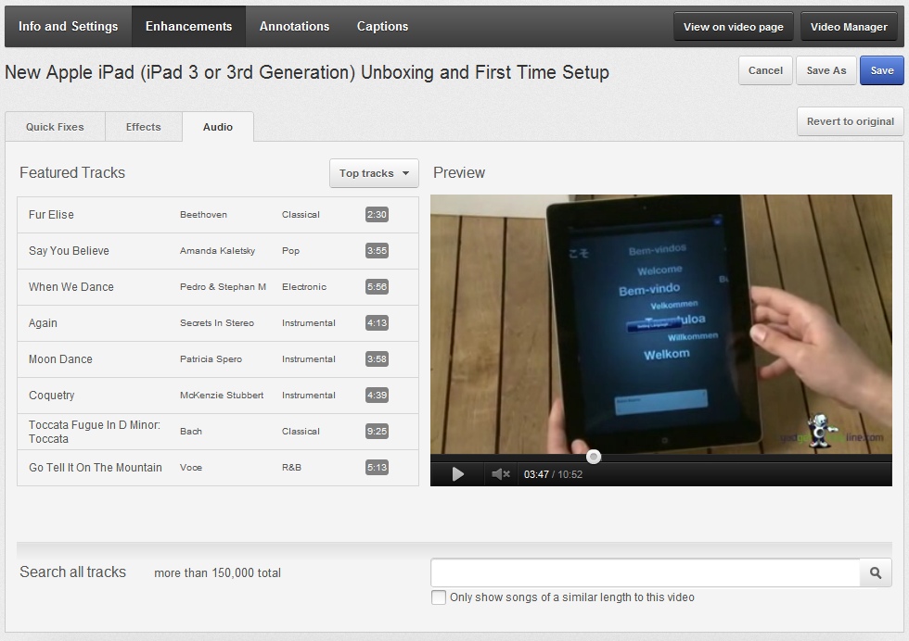Open the Quick Fixes tab

(55, 127)
